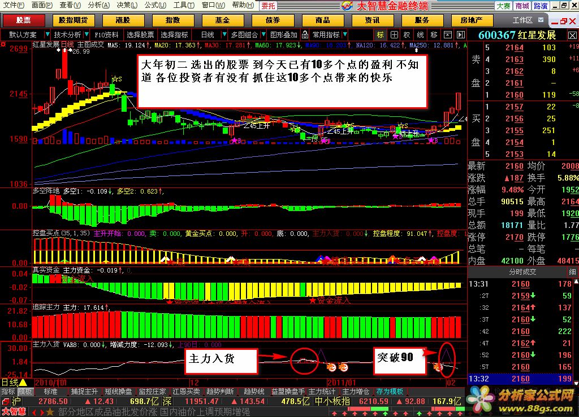Open the 画面(P) menu
The width and height of the screenshot is (579, 417).
pos(42,5)
